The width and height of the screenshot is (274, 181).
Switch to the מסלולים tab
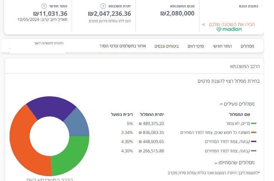(x=247, y=46)
